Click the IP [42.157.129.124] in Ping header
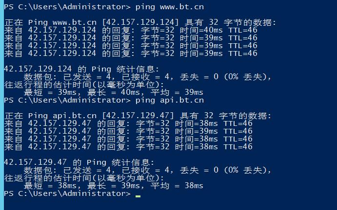 point(140,22)
